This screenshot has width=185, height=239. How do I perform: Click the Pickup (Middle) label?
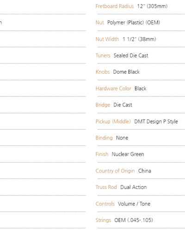tap(113, 121)
